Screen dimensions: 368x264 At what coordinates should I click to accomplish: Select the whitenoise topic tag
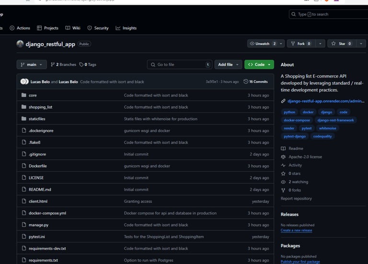coord(327,128)
